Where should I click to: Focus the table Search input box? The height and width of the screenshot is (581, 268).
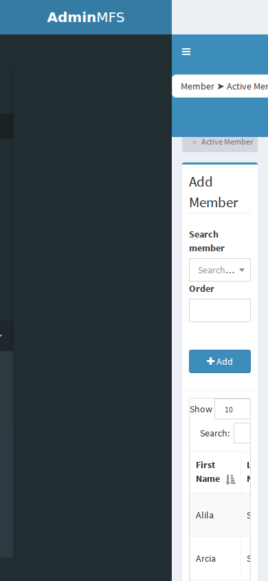242,433
